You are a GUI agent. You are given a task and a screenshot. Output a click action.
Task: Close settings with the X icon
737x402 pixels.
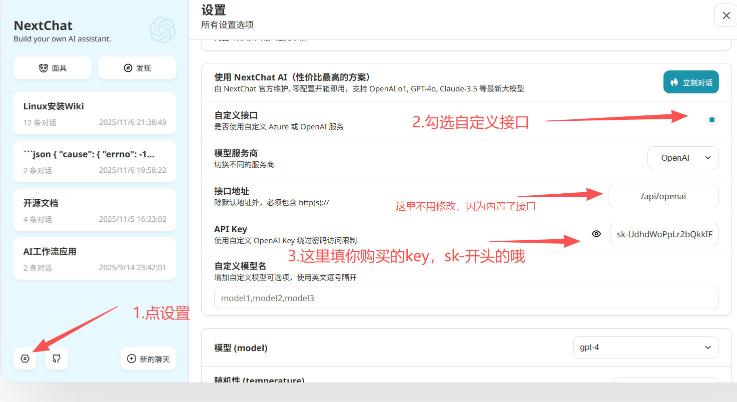pyautogui.click(x=726, y=16)
